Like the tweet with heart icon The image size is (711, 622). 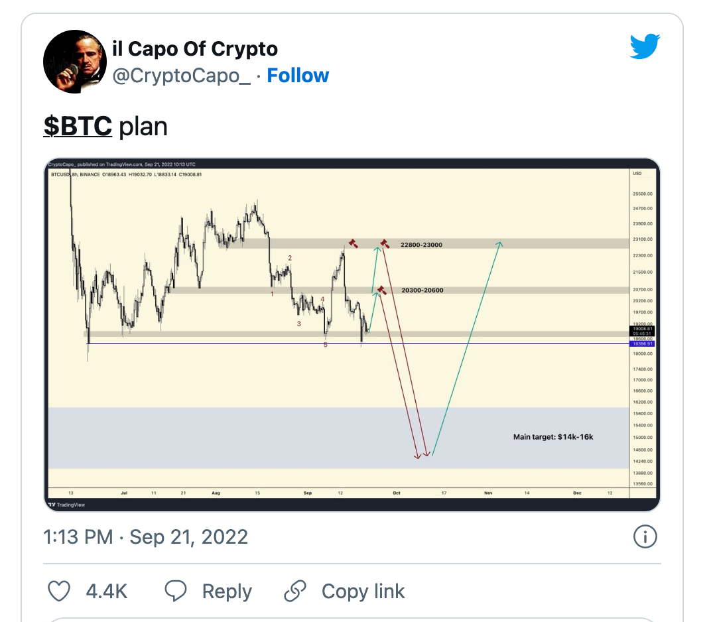[x=60, y=591]
